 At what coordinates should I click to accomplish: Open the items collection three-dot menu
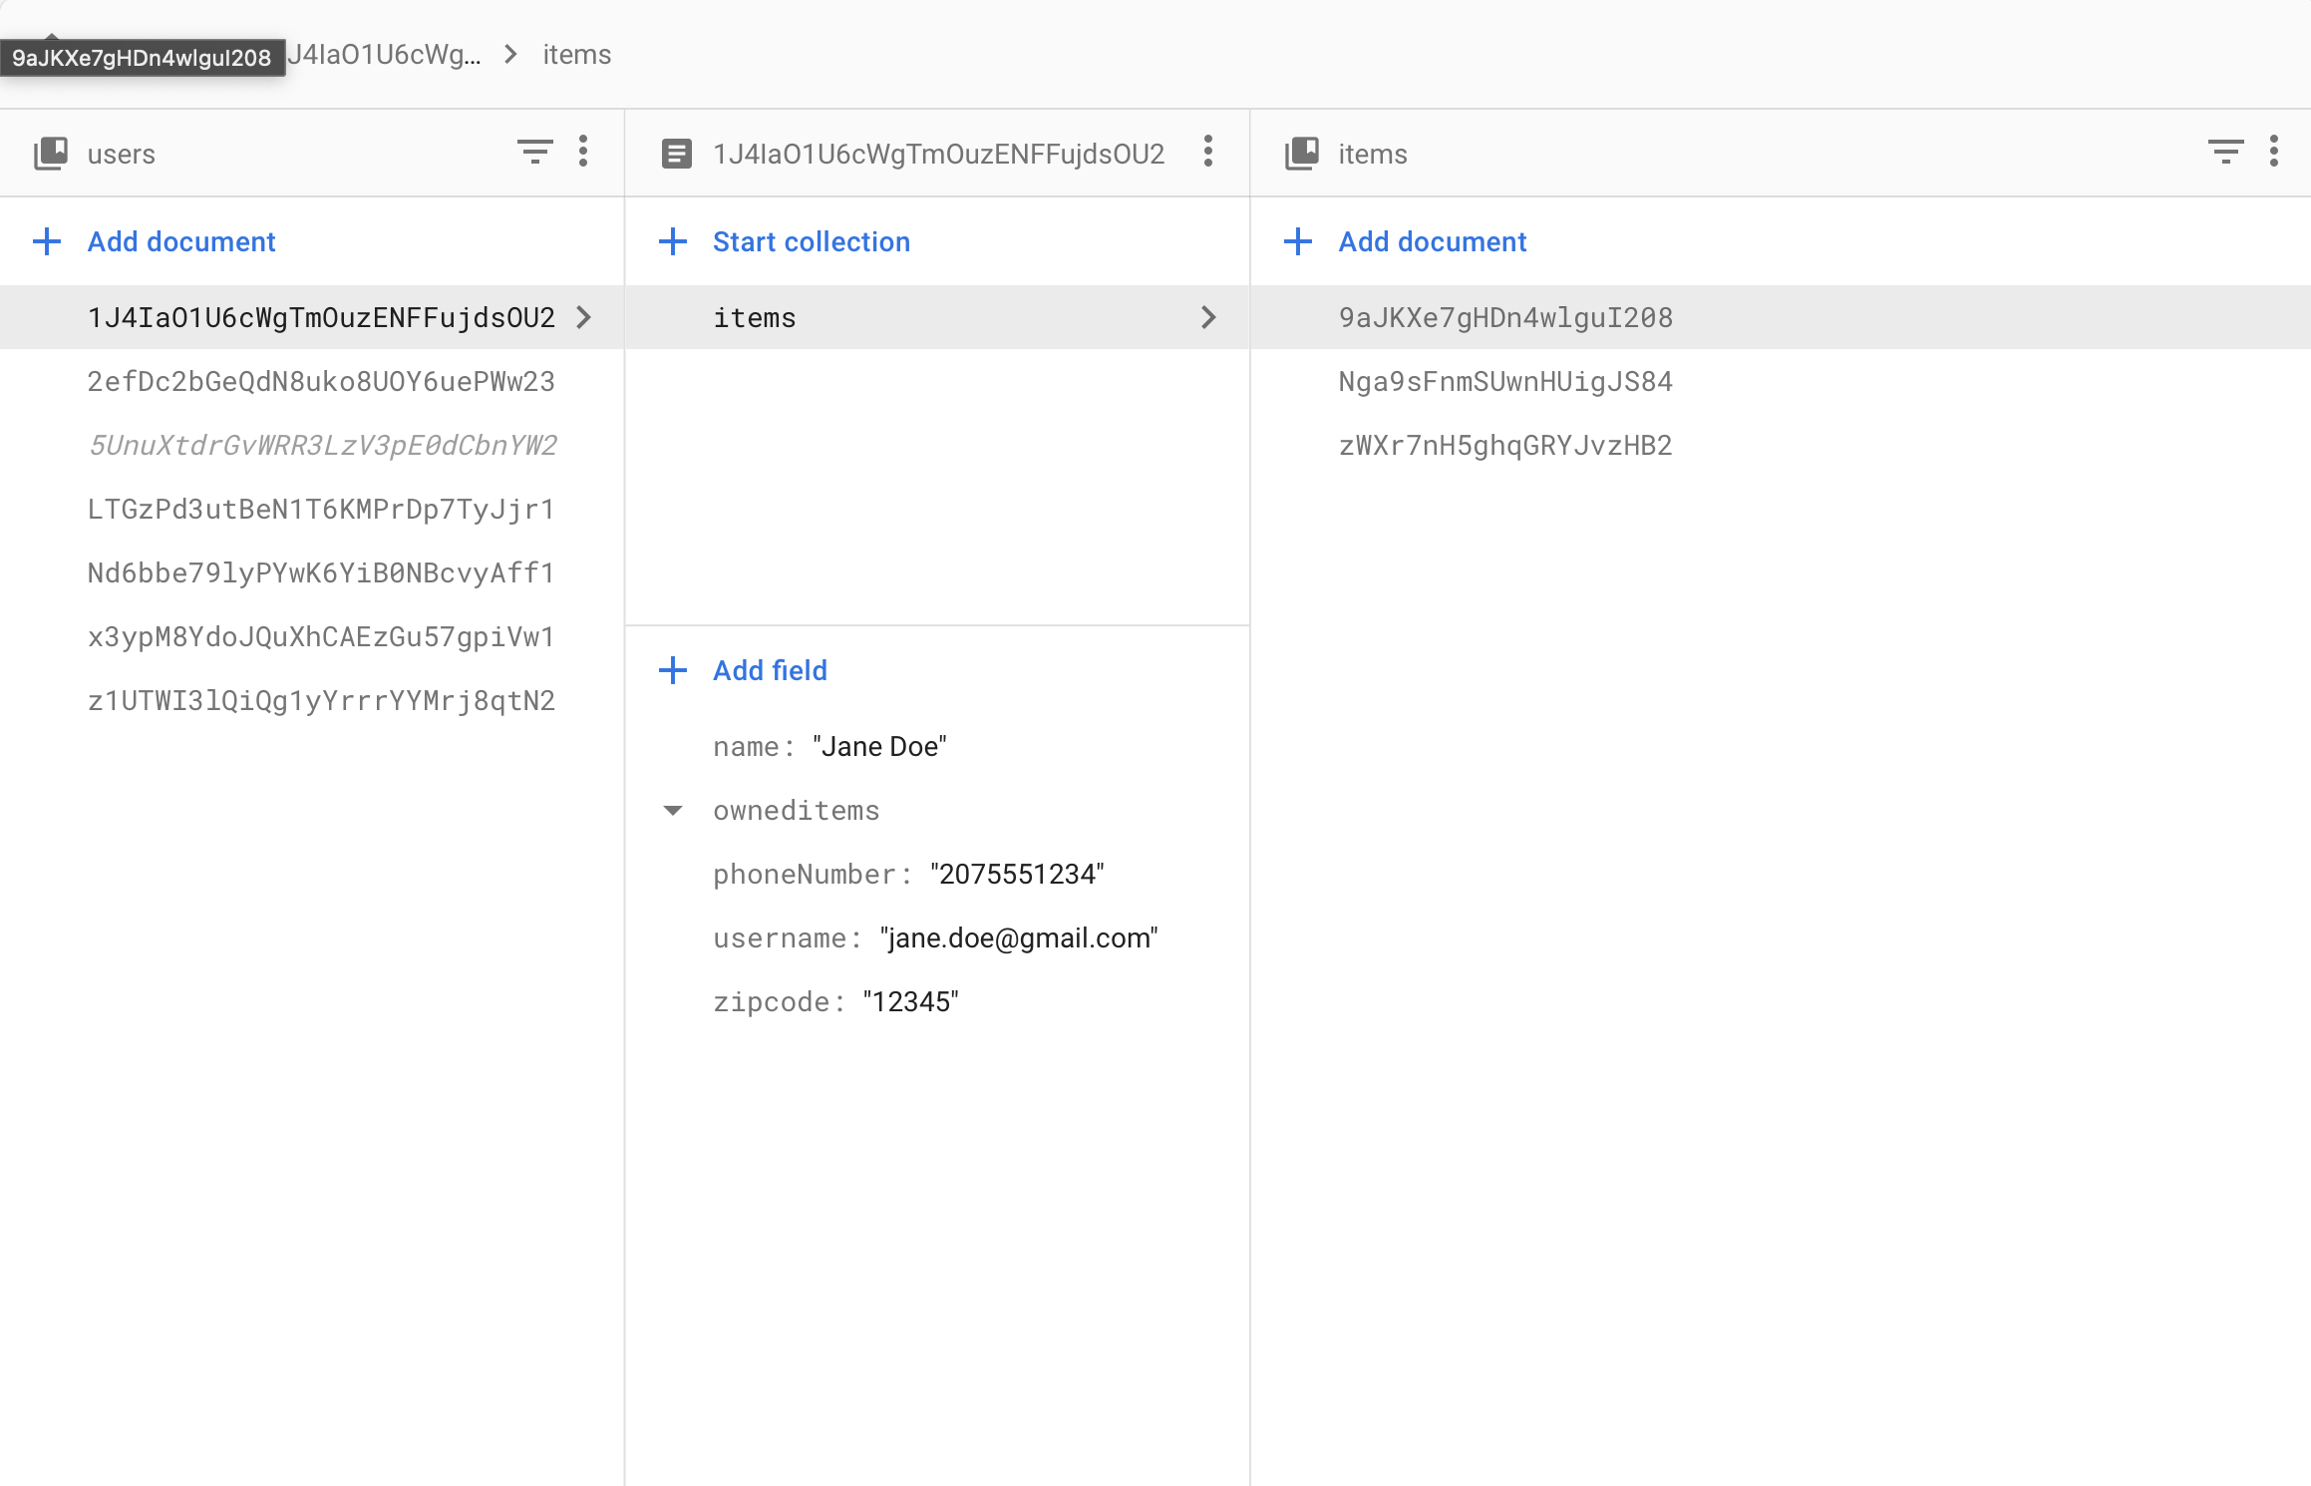coord(2273,153)
